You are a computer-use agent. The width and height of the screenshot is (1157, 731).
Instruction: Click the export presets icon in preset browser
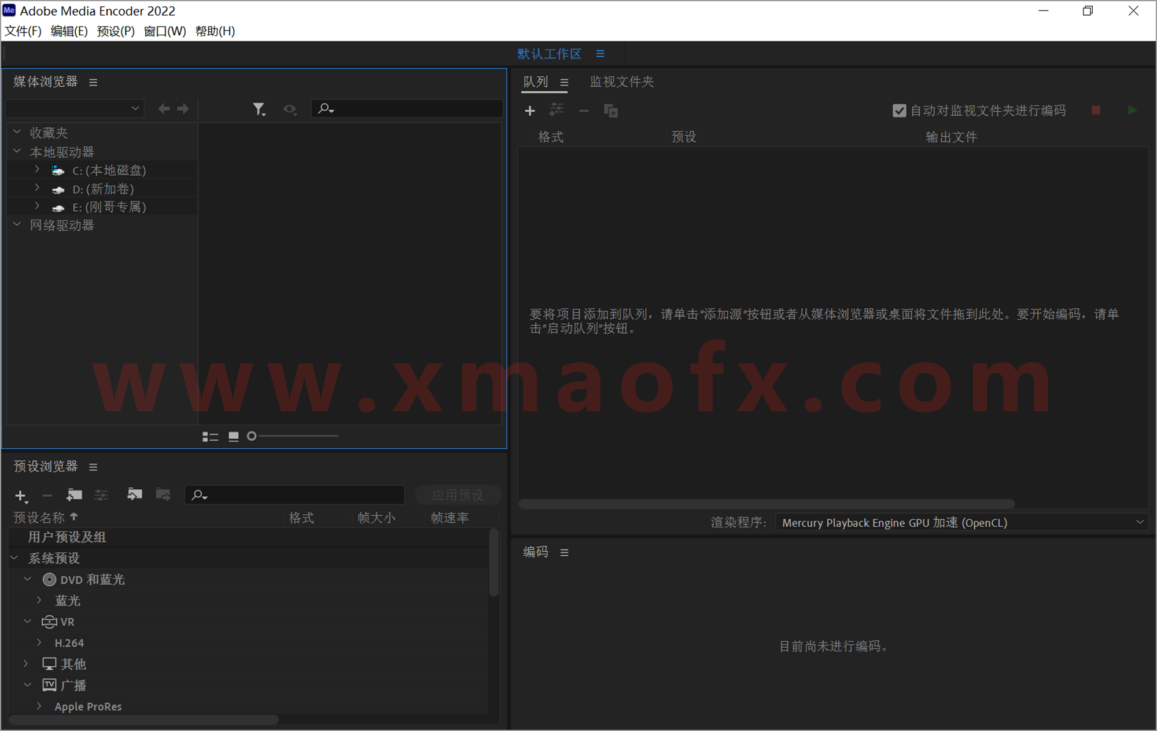click(163, 494)
